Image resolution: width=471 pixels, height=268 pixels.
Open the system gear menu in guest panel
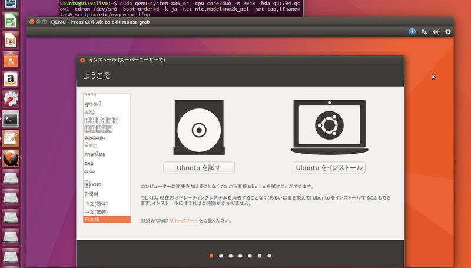448,32
